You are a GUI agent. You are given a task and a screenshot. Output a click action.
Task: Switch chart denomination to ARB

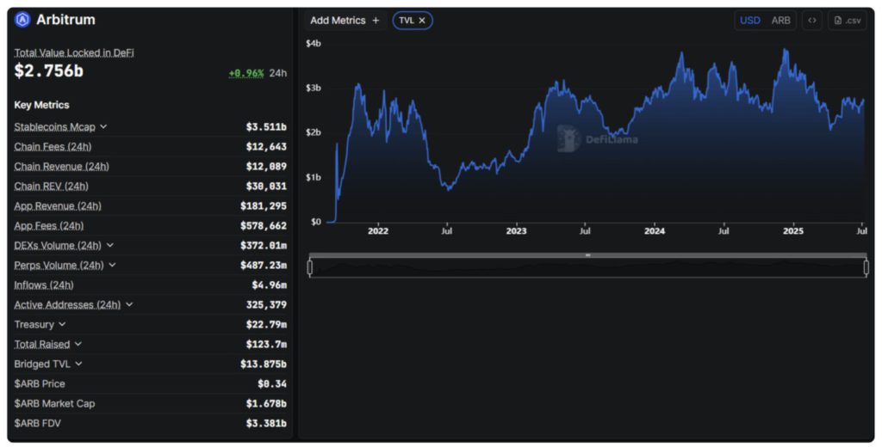(780, 21)
